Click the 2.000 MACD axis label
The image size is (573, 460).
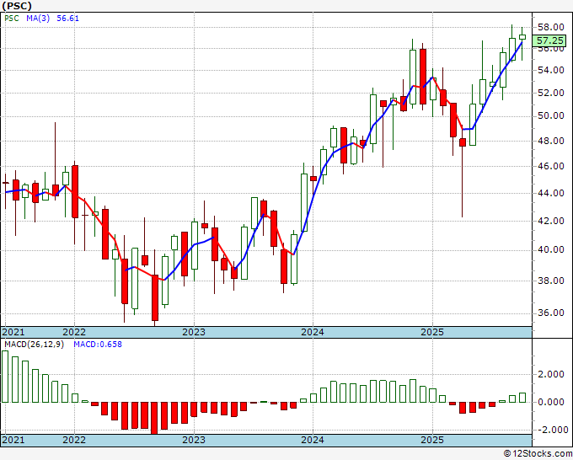550,374
